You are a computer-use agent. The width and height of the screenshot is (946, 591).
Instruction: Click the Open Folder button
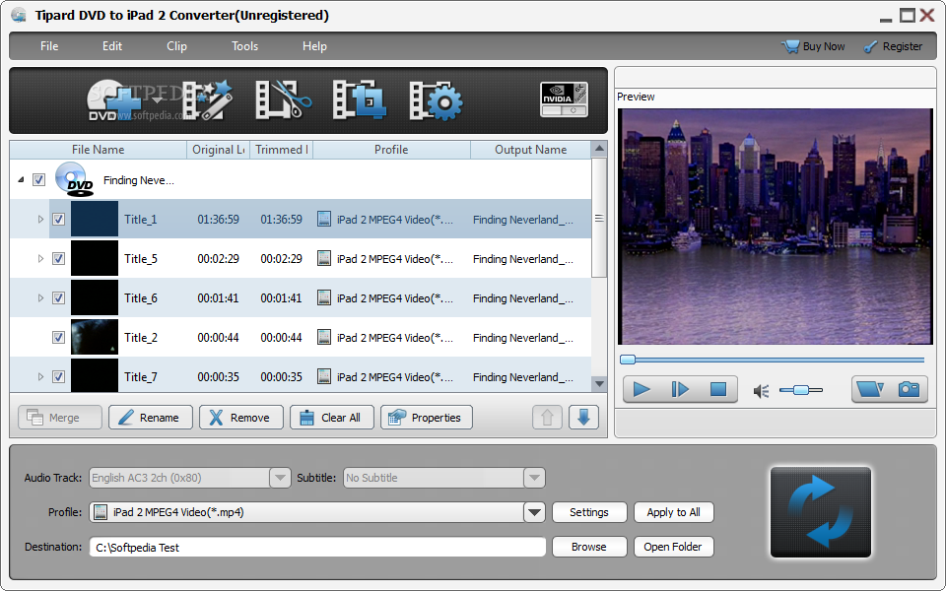click(x=674, y=547)
